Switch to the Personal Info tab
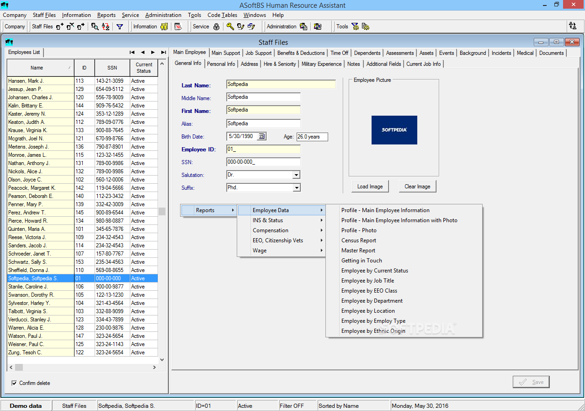The image size is (585, 411). coord(221,64)
